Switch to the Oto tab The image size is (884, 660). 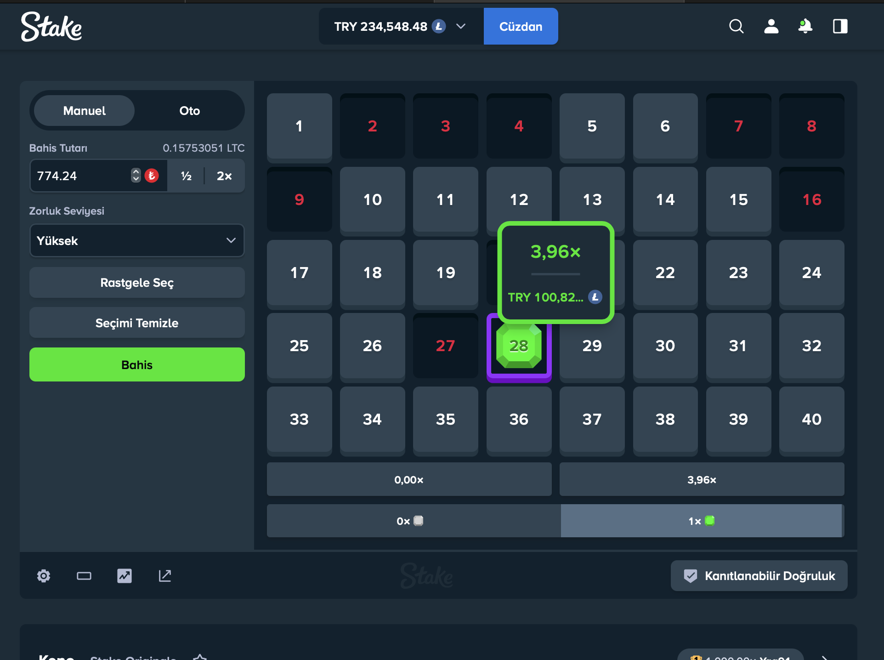tap(189, 111)
